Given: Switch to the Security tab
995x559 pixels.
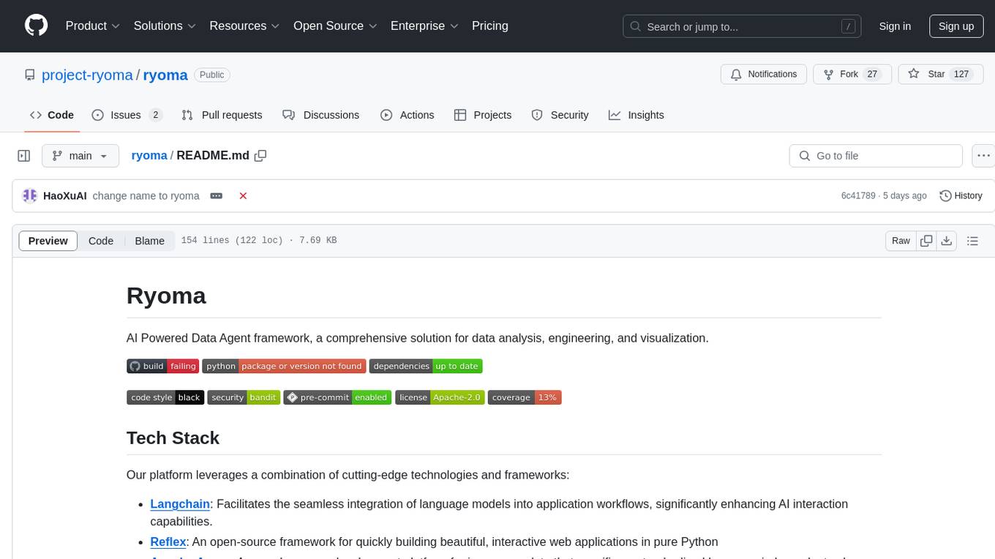Looking at the screenshot, I should (560, 115).
